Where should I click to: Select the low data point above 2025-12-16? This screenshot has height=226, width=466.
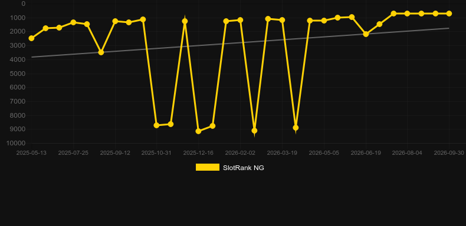tap(198, 131)
